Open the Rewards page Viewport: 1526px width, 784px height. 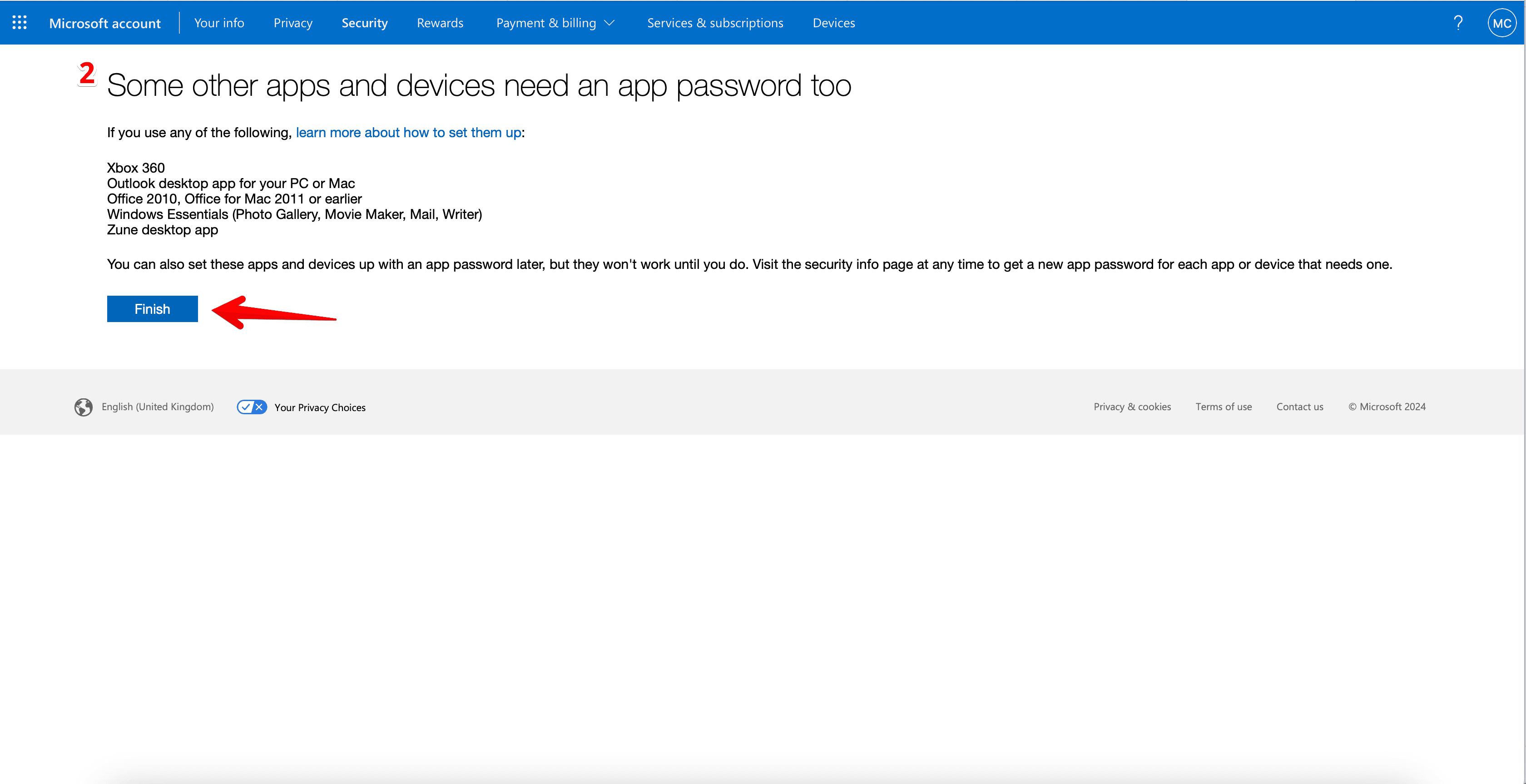tap(440, 23)
